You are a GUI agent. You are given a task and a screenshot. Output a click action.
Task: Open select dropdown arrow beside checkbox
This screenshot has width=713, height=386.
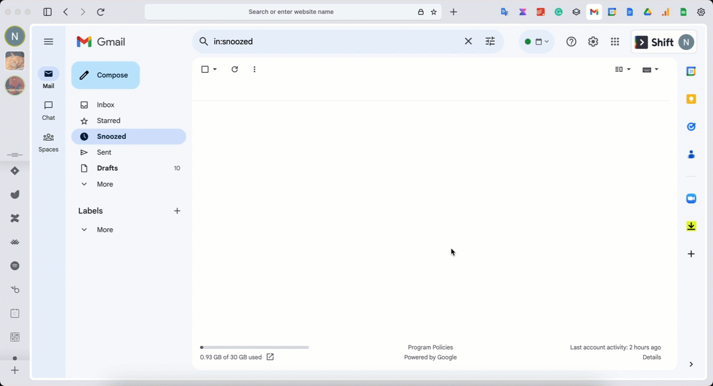click(x=215, y=69)
